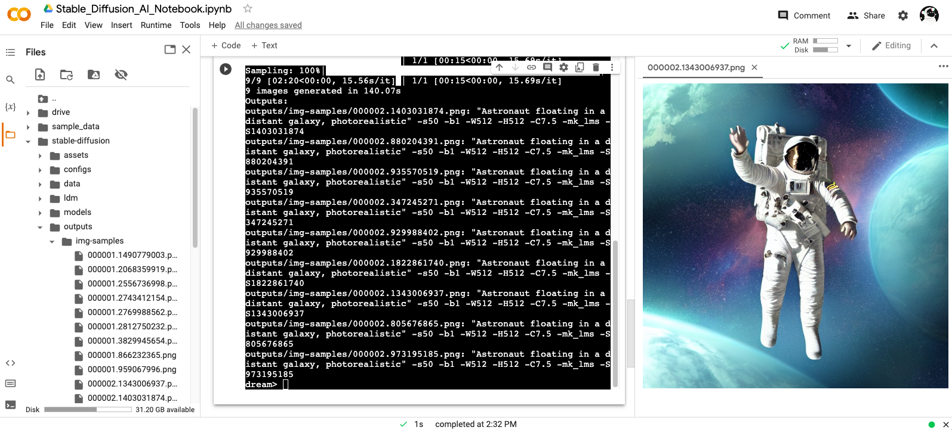Open the table of contents sidebar icon
The height and width of the screenshot is (430, 952).
point(10,52)
